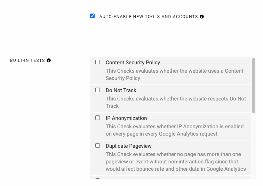Click the Auto-Enable New Tools and Accounts label
The height and width of the screenshot is (186, 263).
coord(149,17)
